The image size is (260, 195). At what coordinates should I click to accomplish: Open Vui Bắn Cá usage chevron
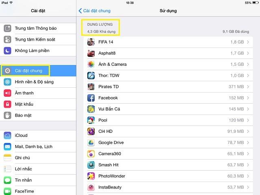(248, 109)
